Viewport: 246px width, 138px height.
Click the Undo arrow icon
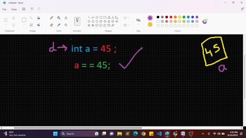(32, 9)
